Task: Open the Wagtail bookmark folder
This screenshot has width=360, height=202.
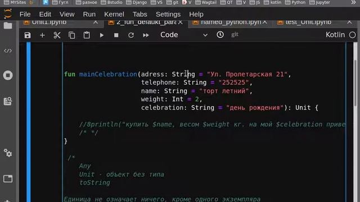Action: (206, 2)
